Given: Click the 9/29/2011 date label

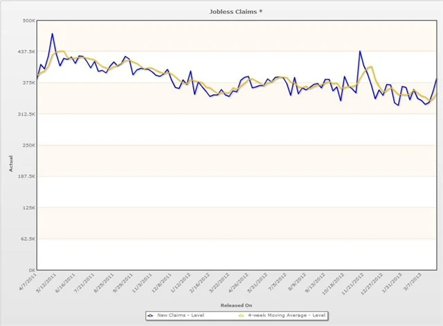Looking at the screenshot, I should click(123, 282).
